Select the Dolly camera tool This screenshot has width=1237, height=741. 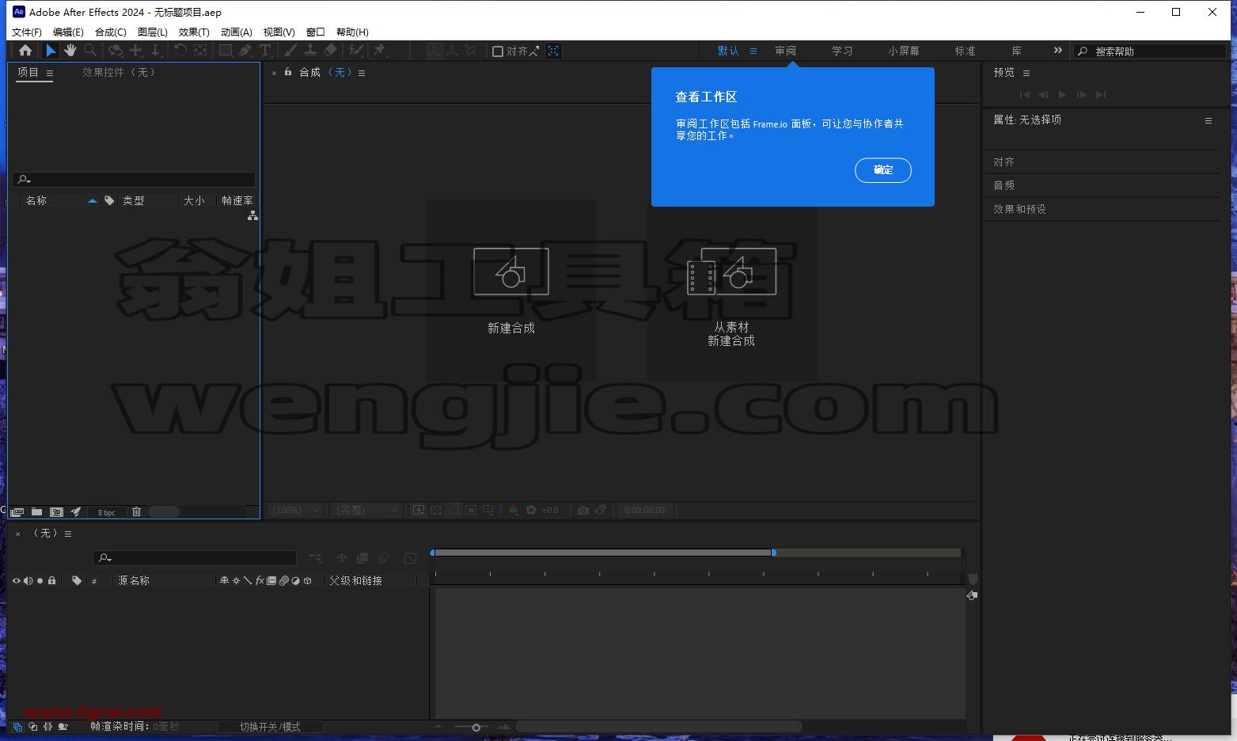pyautogui.click(x=155, y=51)
